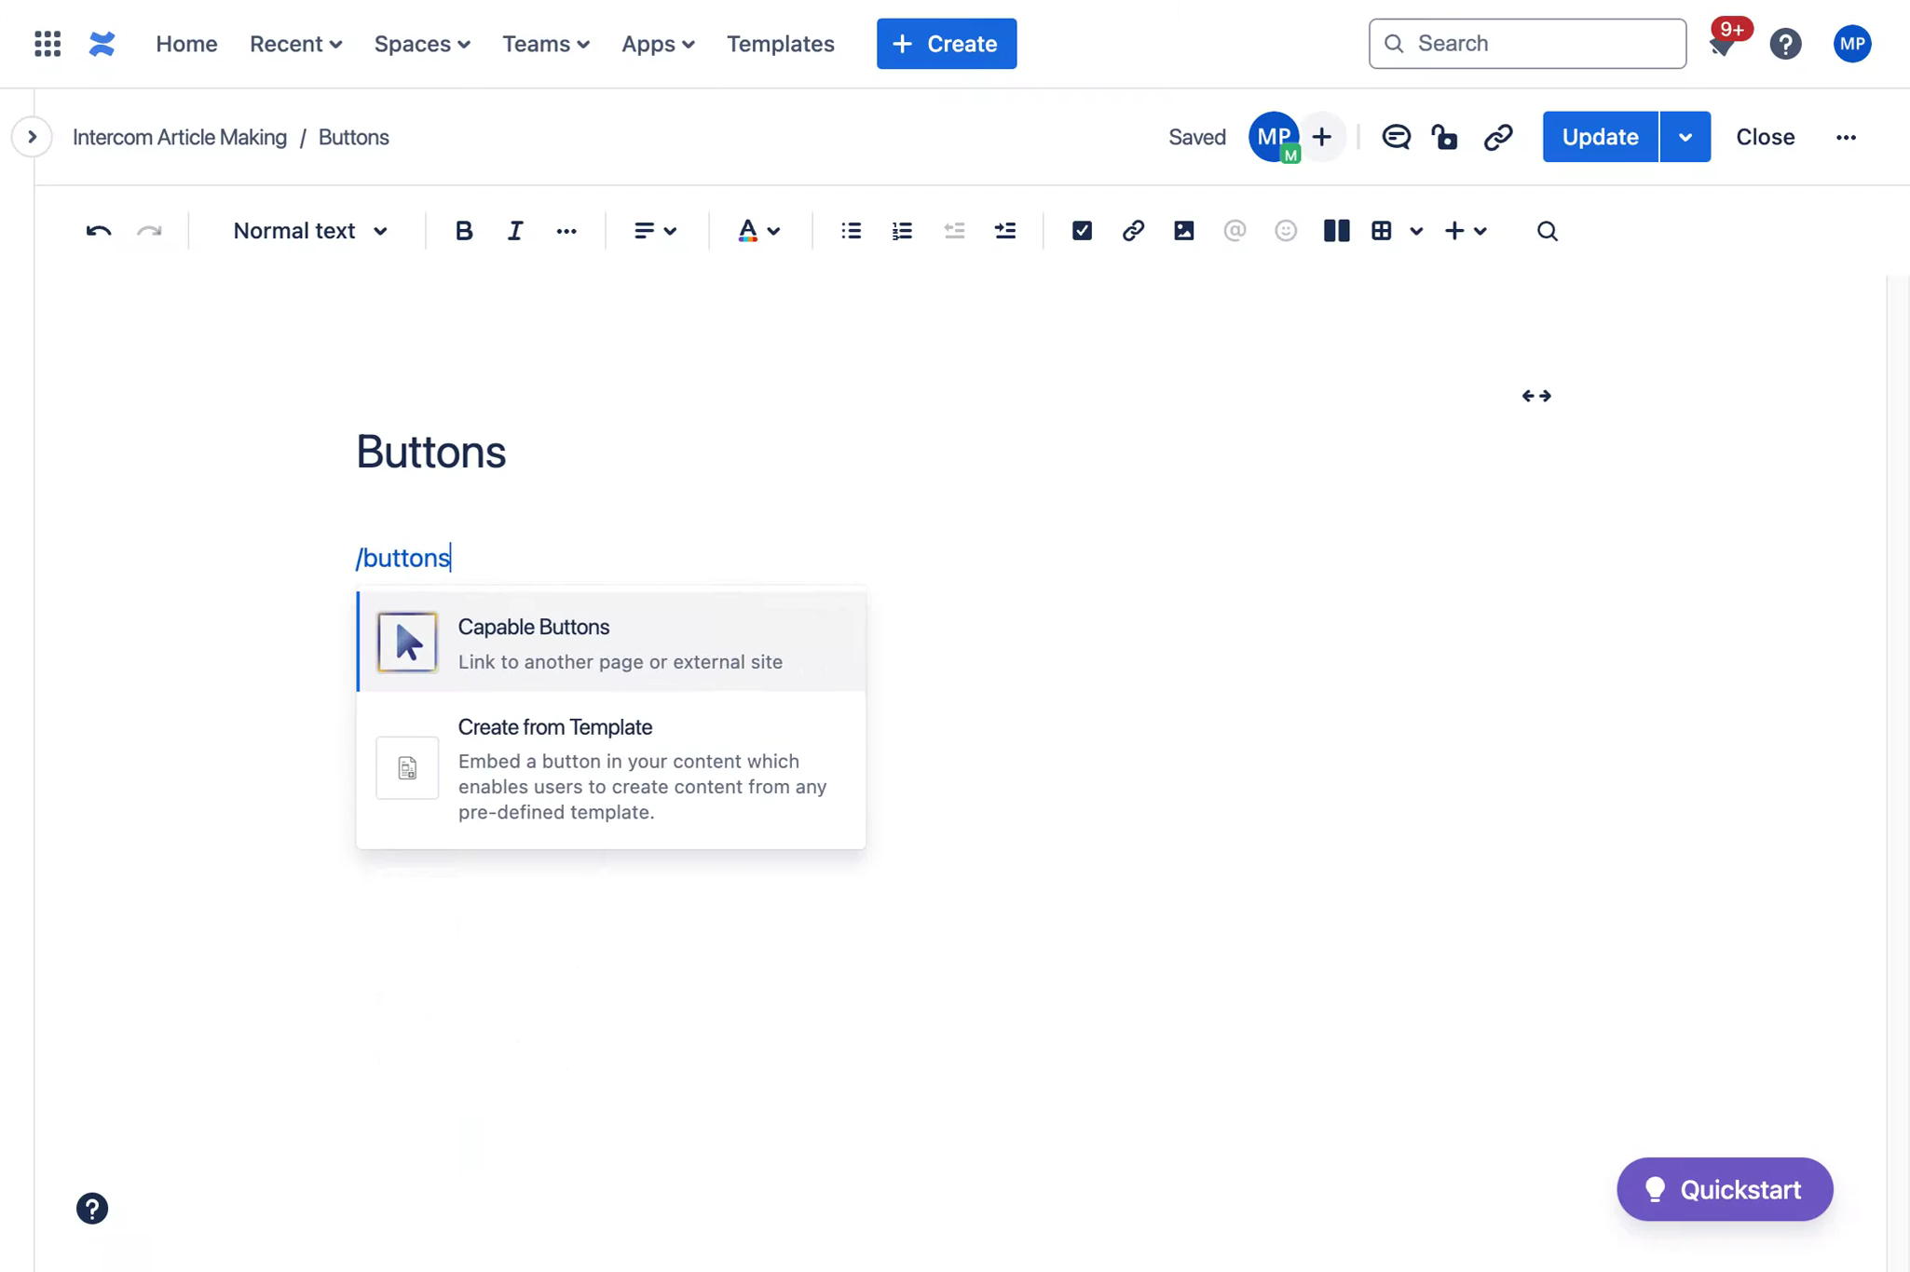Open the notifications bell

[1722, 44]
